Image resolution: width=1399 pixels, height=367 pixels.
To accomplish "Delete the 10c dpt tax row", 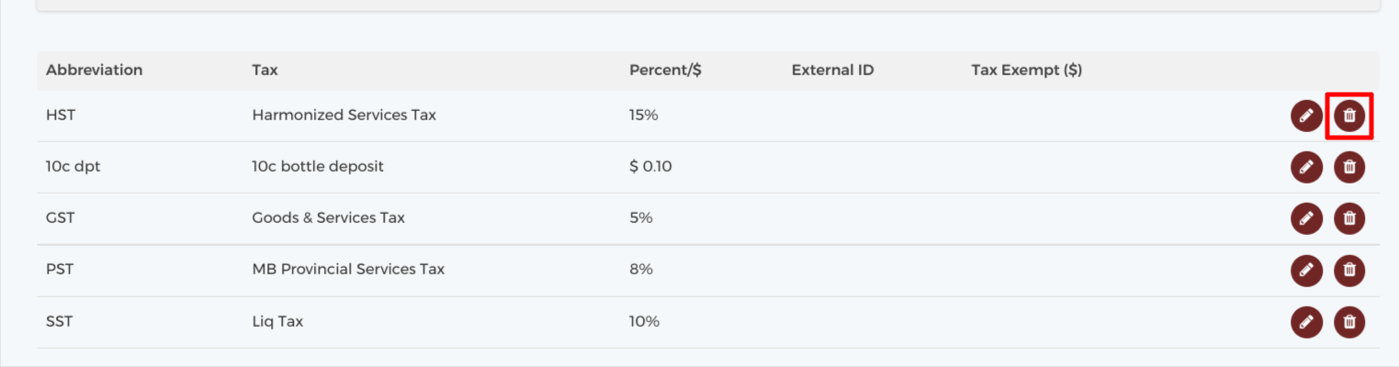I will [1349, 167].
